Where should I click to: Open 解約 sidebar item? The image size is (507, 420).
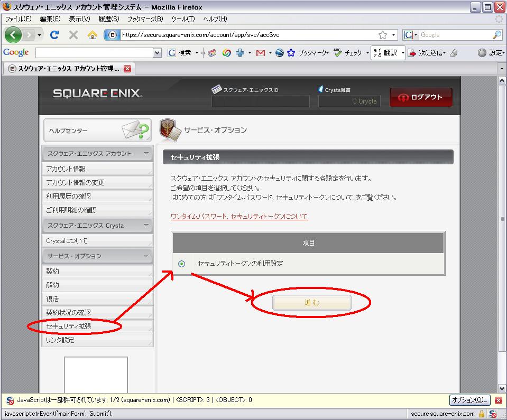(x=97, y=285)
